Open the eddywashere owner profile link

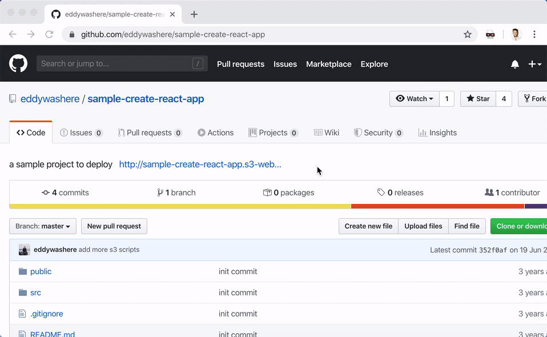pos(50,99)
